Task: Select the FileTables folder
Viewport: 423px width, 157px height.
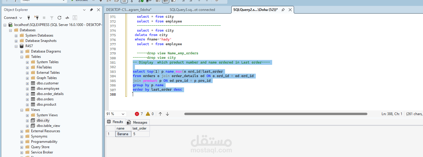Action: pyautogui.click(x=44, y=67)
